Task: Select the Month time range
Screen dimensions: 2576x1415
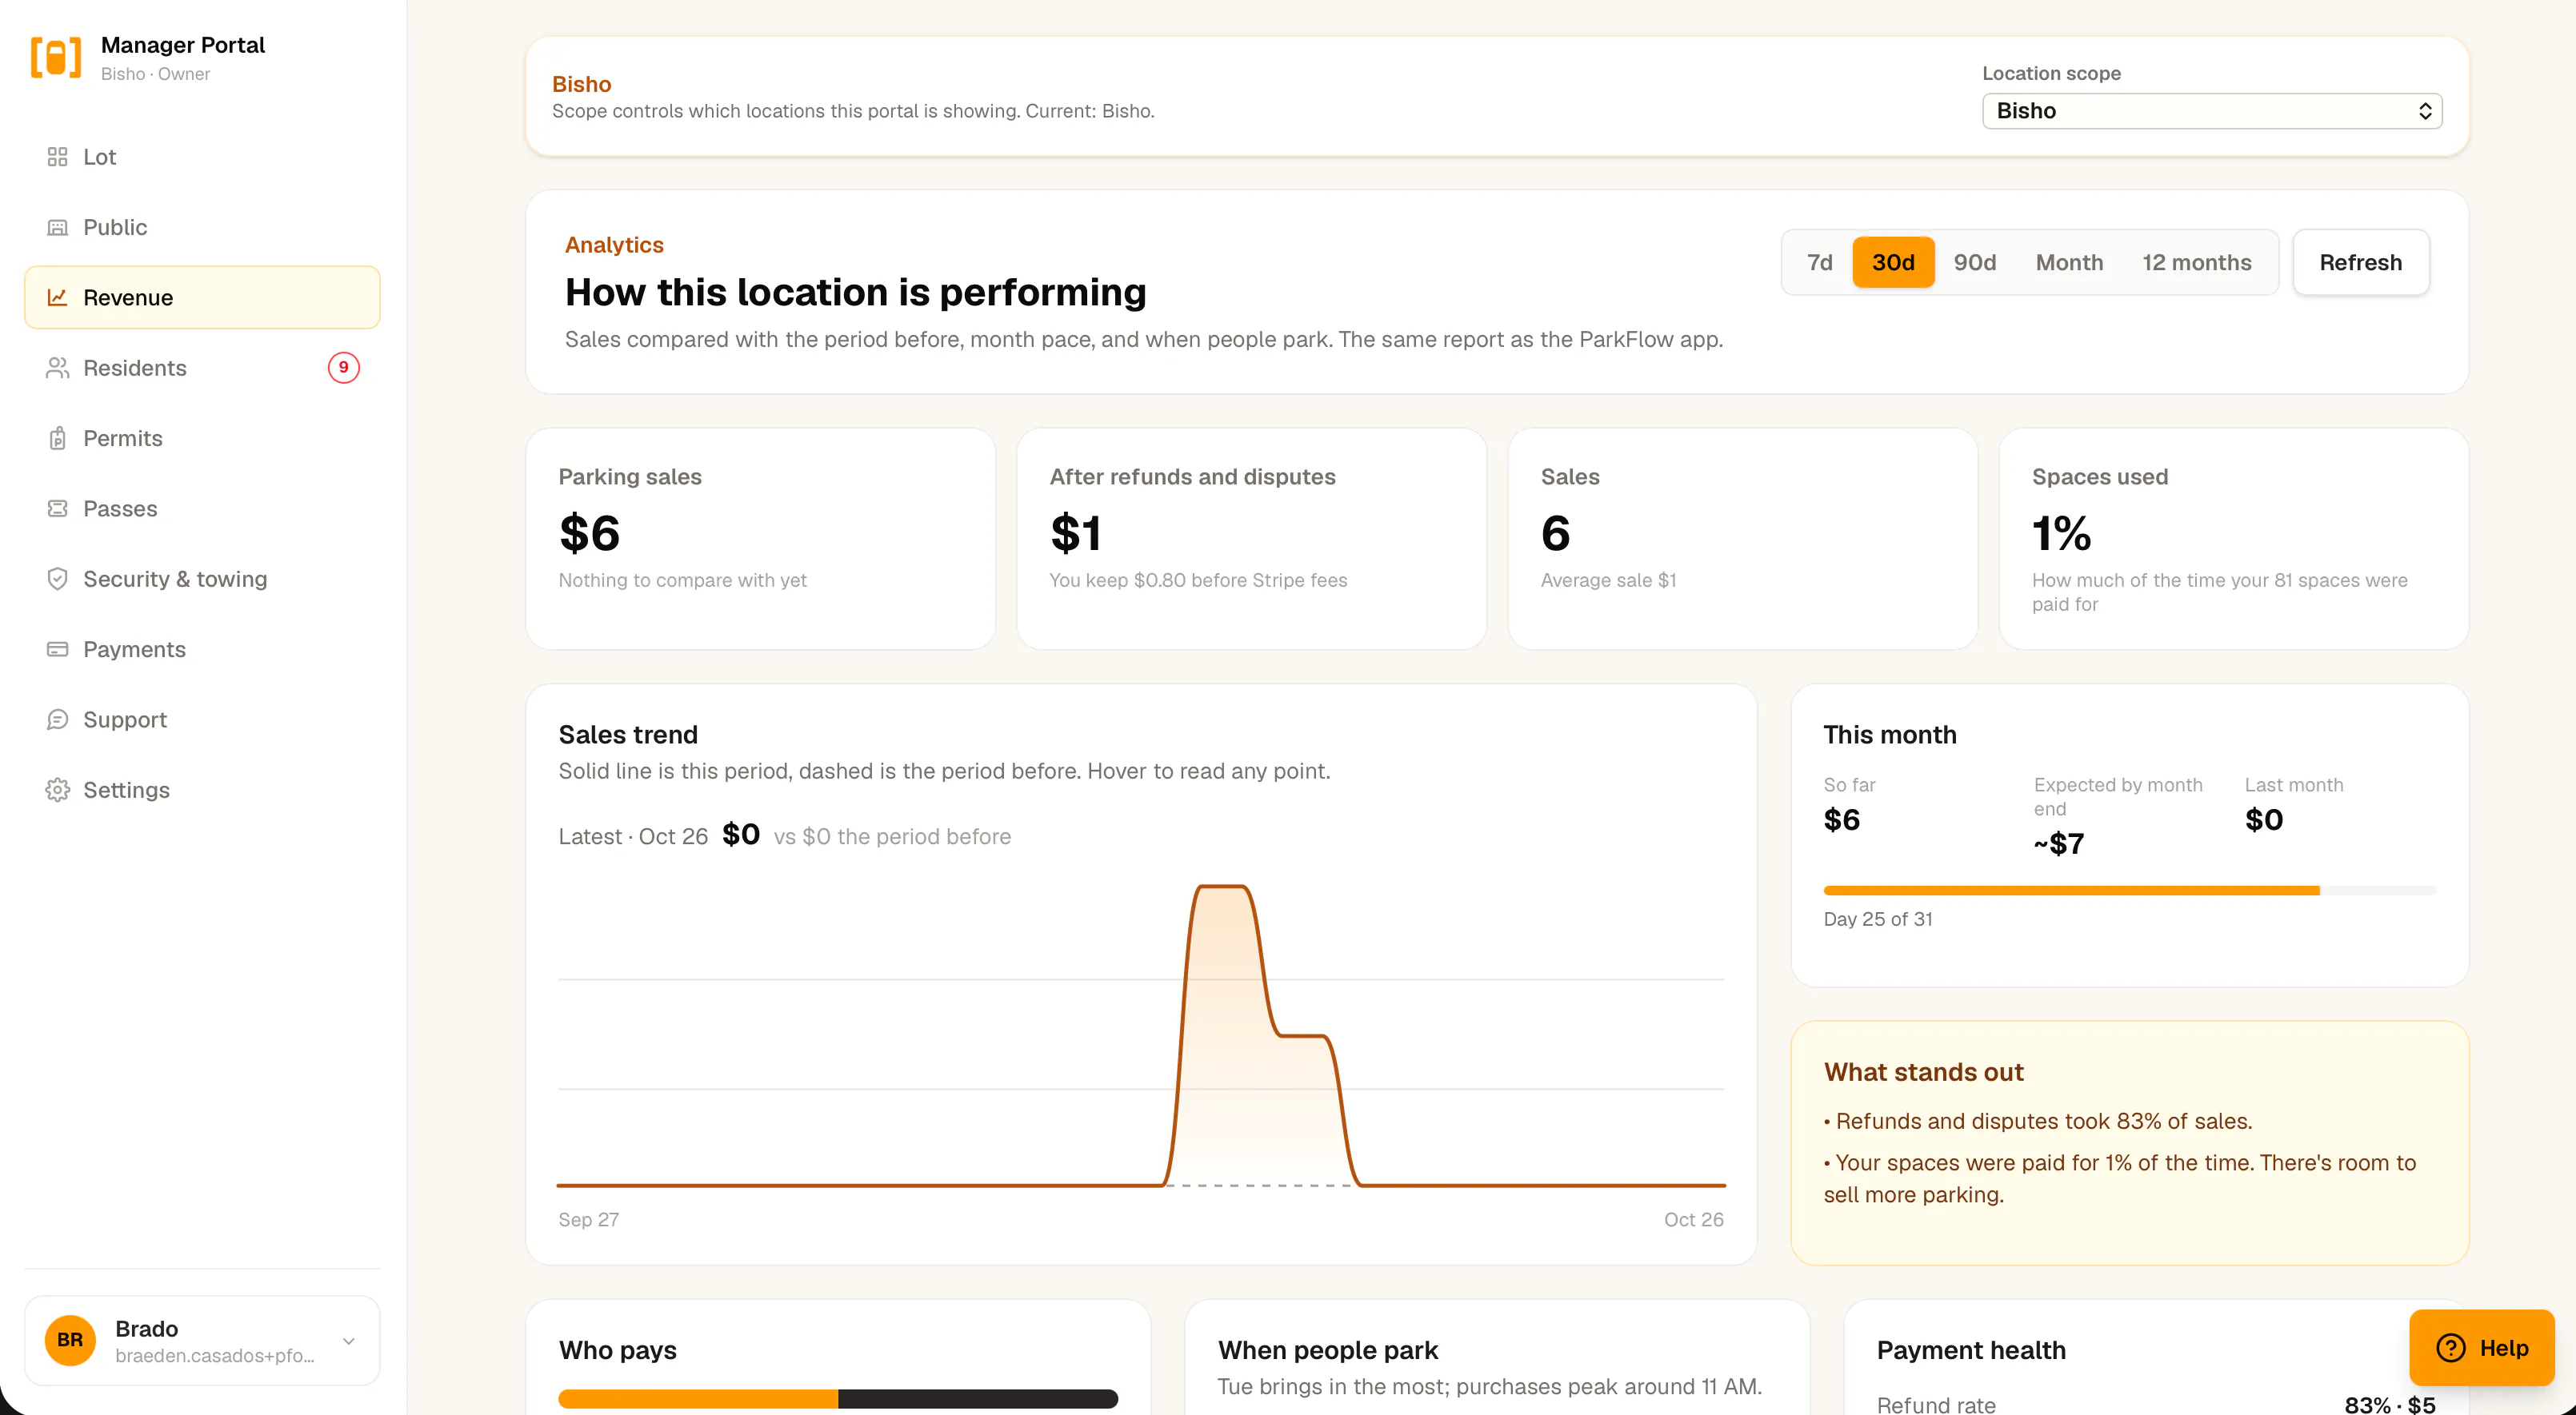Action: pos(2069,262)
